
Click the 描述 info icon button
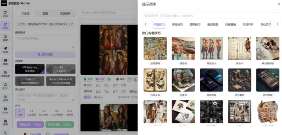(120, 79)
